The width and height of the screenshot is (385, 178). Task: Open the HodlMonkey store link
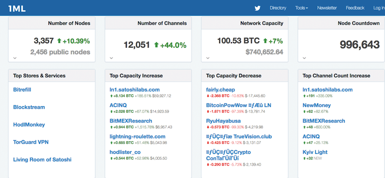click(29, 125)
